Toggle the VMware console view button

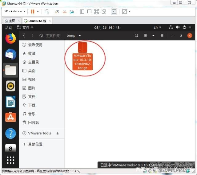tap(114, 11)
